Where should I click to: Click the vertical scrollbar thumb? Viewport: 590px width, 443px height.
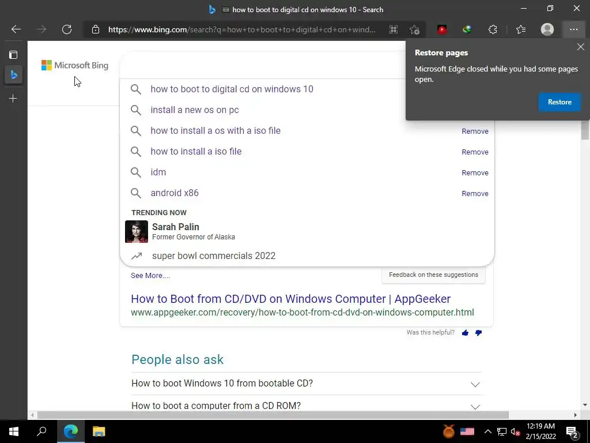585,129
